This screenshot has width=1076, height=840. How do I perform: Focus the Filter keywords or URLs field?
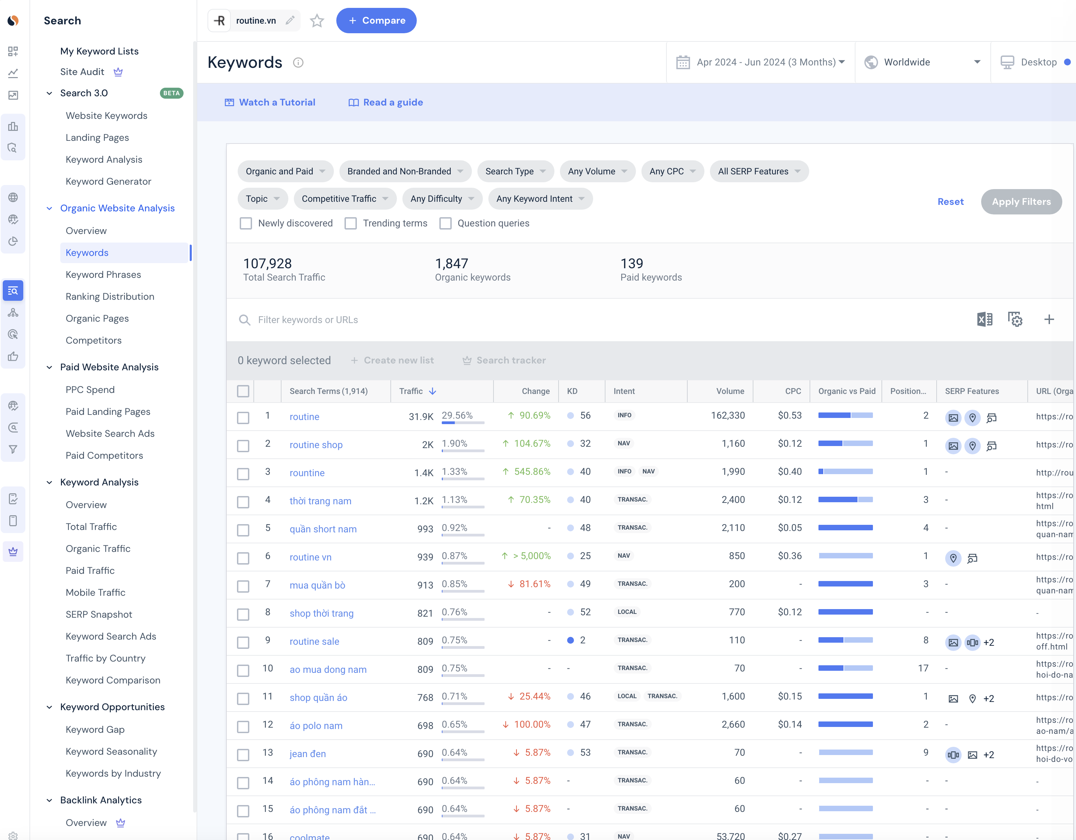pyautogui.click(x=308, y=319)
